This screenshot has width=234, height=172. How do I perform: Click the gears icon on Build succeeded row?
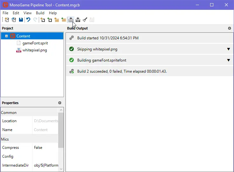point(72,71)
